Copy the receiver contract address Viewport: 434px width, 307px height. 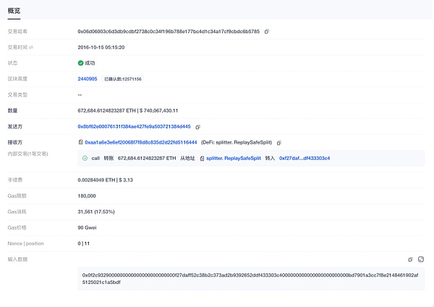279,143
